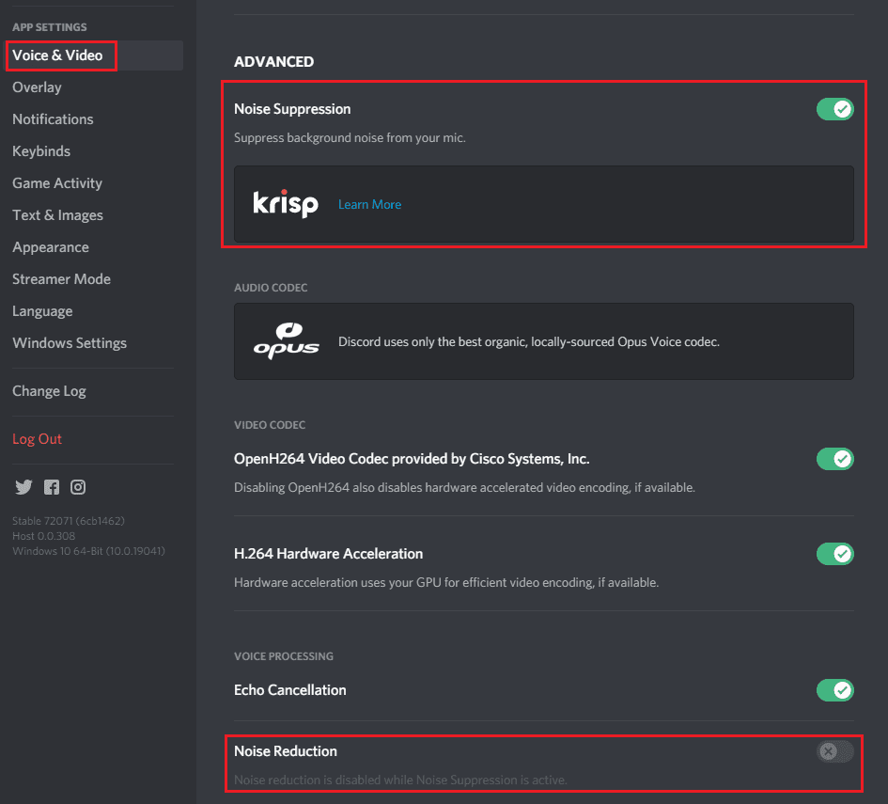View the Change Log

[49, 390]
